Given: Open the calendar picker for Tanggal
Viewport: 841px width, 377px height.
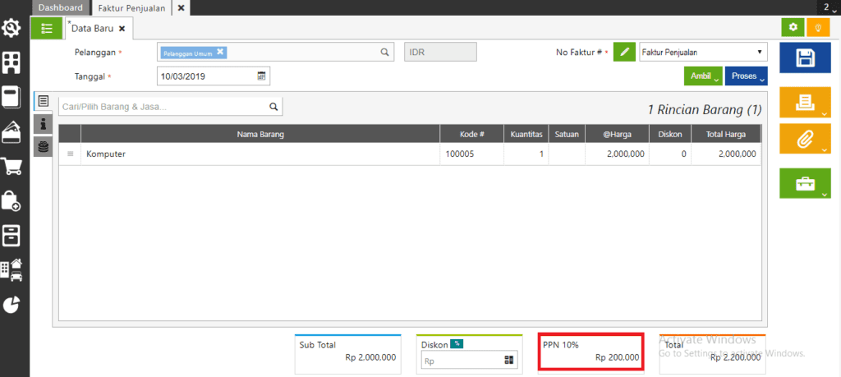Looking at the screenshot, I should [x=261, y=76].
